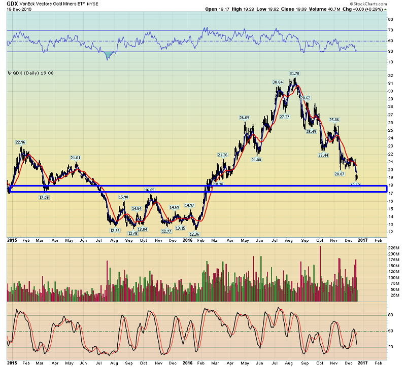The image size is (406, 367).
Task: Click the 20.07 price label
Action: [x=339, y=174]
